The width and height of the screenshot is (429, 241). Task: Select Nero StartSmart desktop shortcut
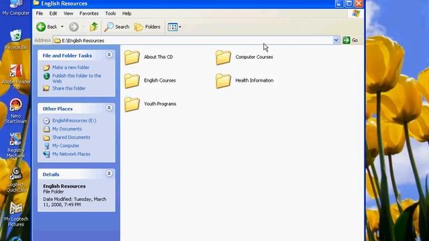pyautogui.click(x=16, y=111)
